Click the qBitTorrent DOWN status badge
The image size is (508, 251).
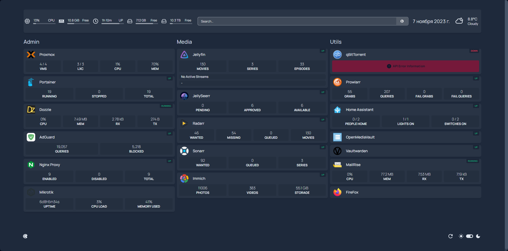tap(474, 51)
